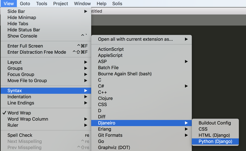Expand Move File to Group submenu
Screen dimensions: 246x151
click(46, 80)
